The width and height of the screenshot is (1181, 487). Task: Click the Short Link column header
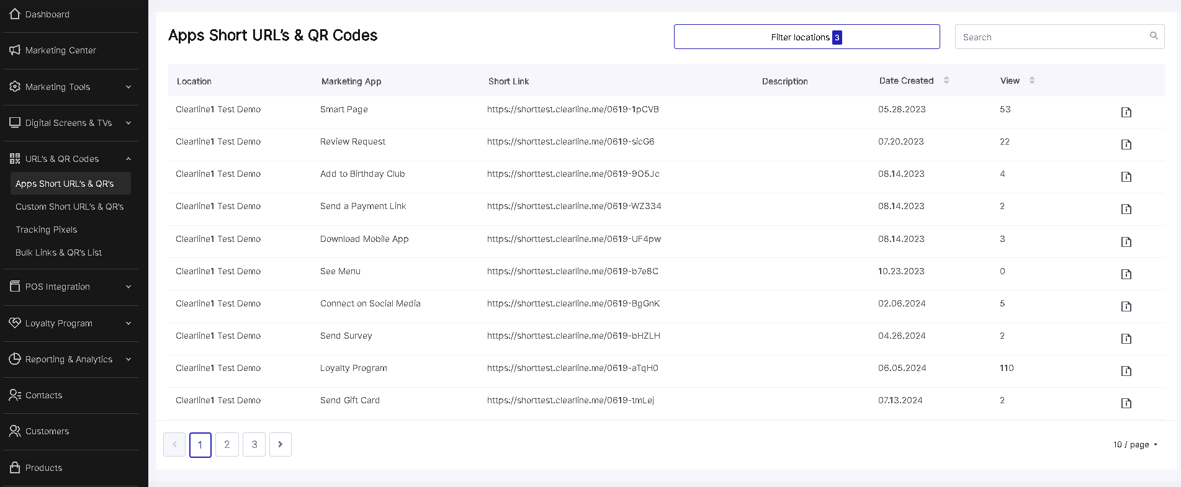pyautogui.click(x=509, y=81)
